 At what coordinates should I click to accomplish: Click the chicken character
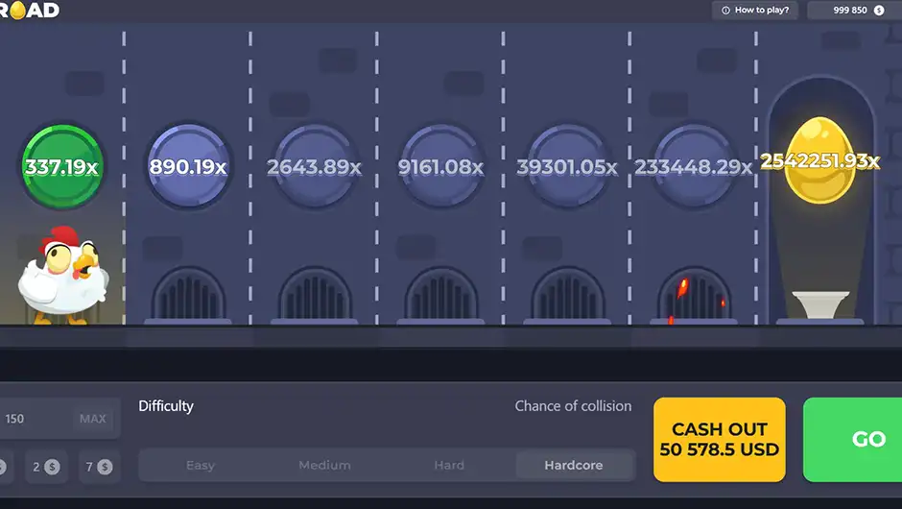pos(62,276)
